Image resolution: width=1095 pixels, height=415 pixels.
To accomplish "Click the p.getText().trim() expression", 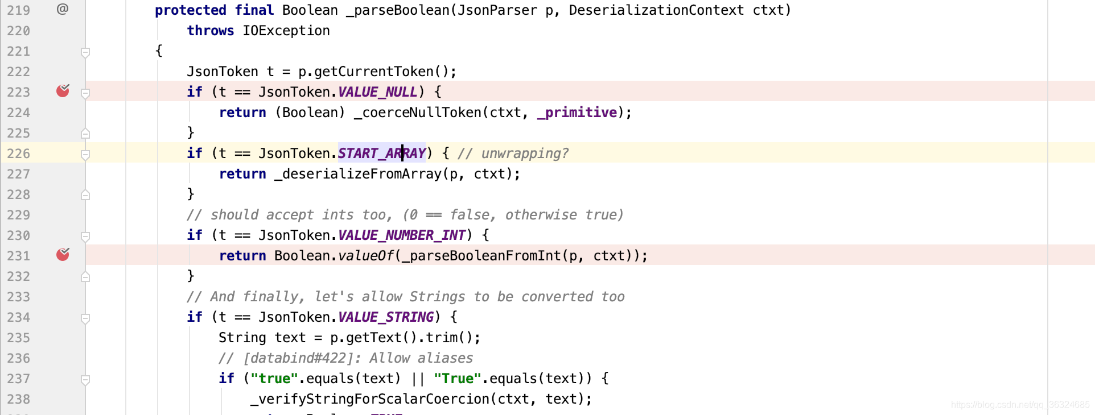I will [x=402, y=338].
